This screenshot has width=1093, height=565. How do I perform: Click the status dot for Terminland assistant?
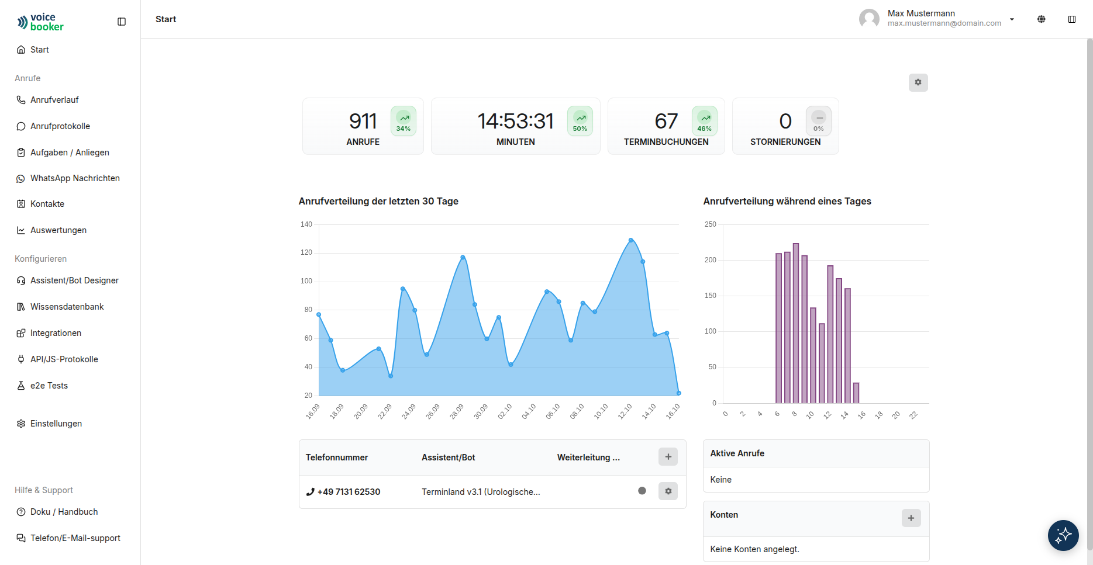pos(642,491)
